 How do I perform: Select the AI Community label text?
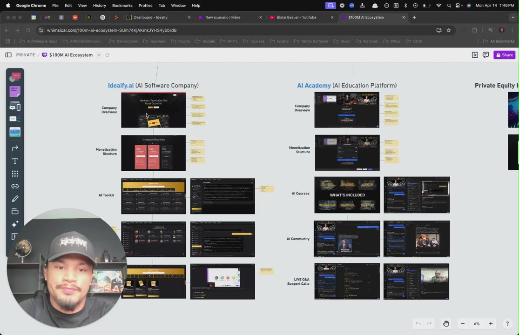point(298,239)
